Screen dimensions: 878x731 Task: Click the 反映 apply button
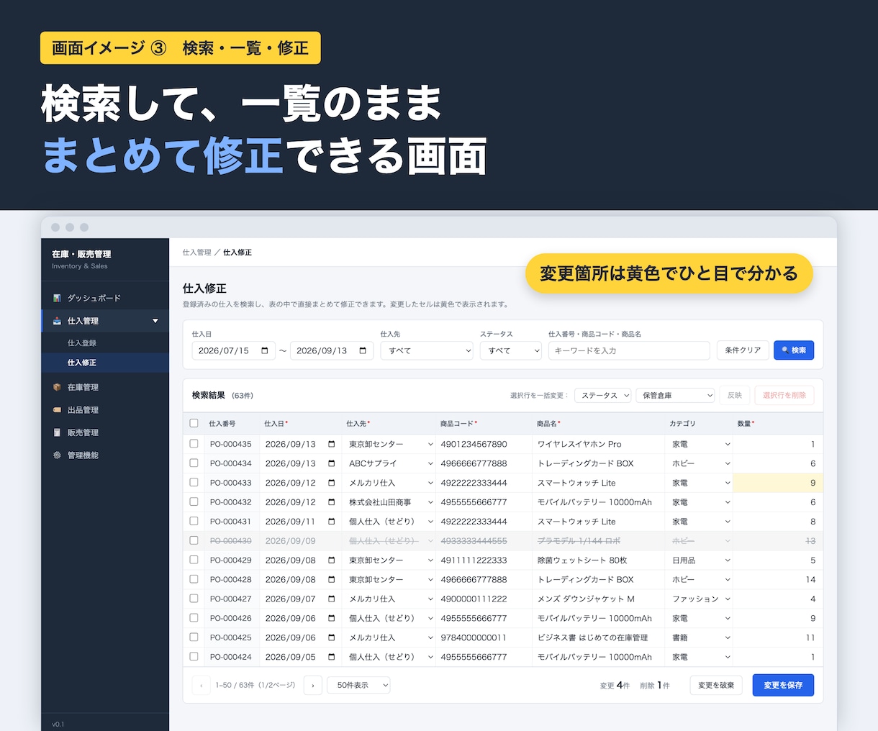pyautogui.click(x=735, y=395)
